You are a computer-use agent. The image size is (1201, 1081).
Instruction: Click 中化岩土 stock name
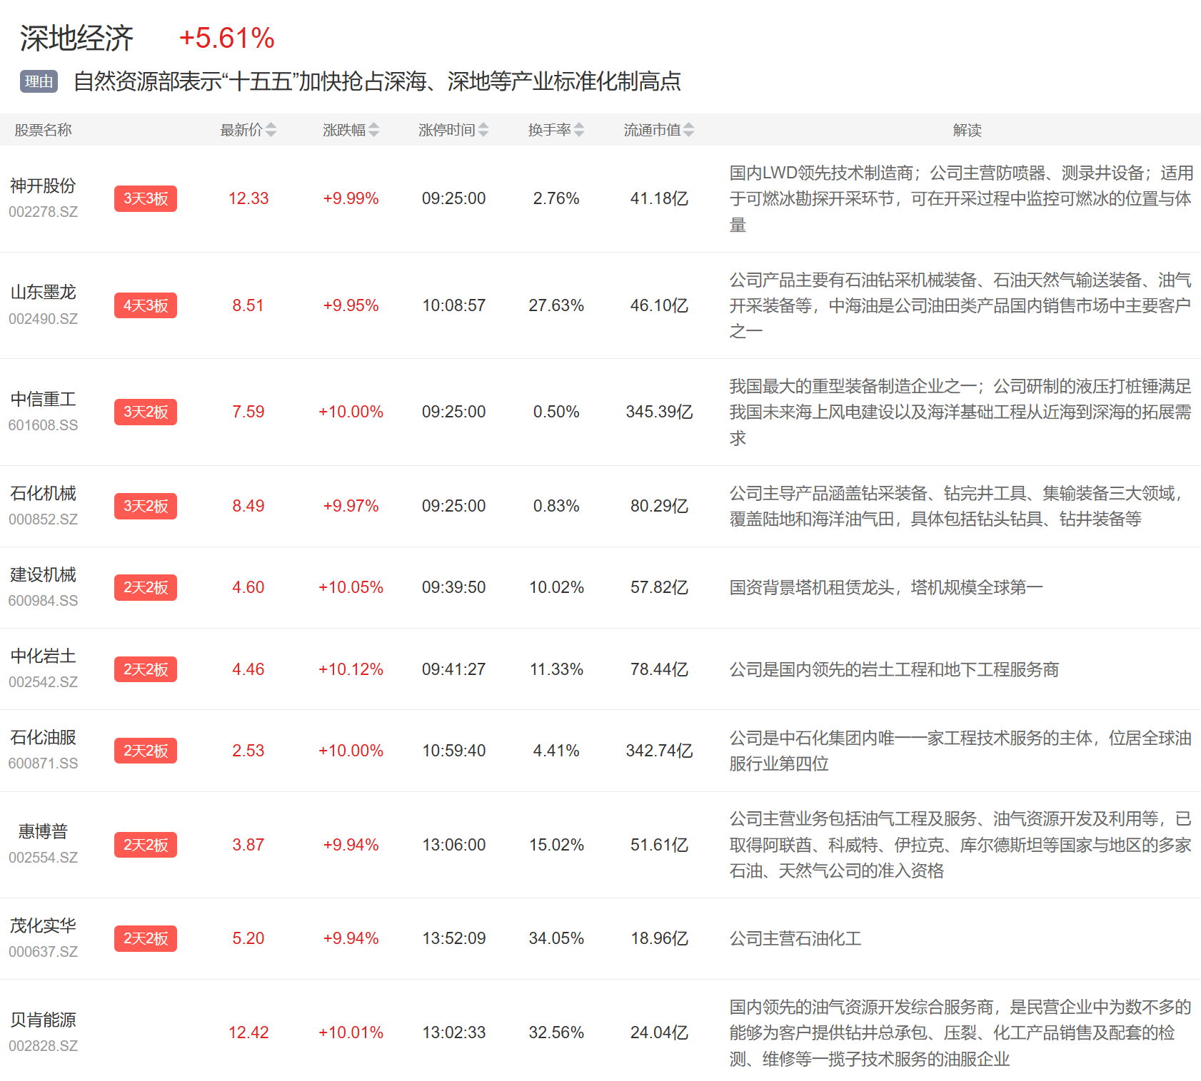[43, 656]
